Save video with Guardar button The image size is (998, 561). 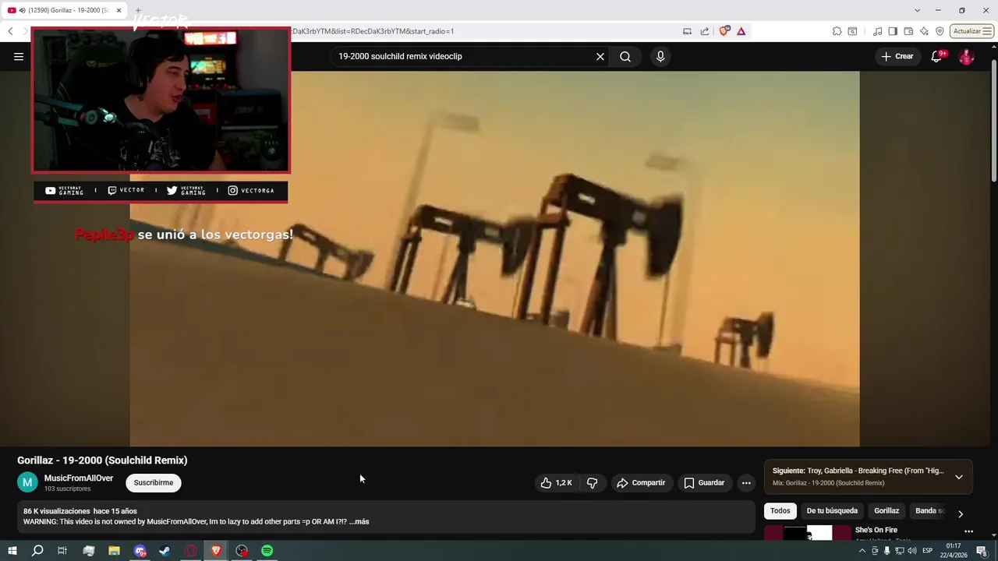[x=705, y=483]
